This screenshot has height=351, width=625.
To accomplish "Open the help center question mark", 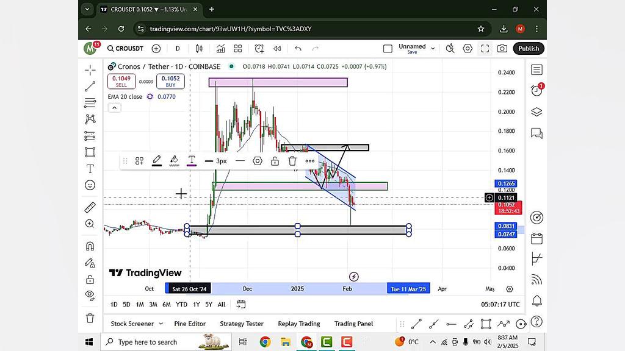I will pos(537,322).
